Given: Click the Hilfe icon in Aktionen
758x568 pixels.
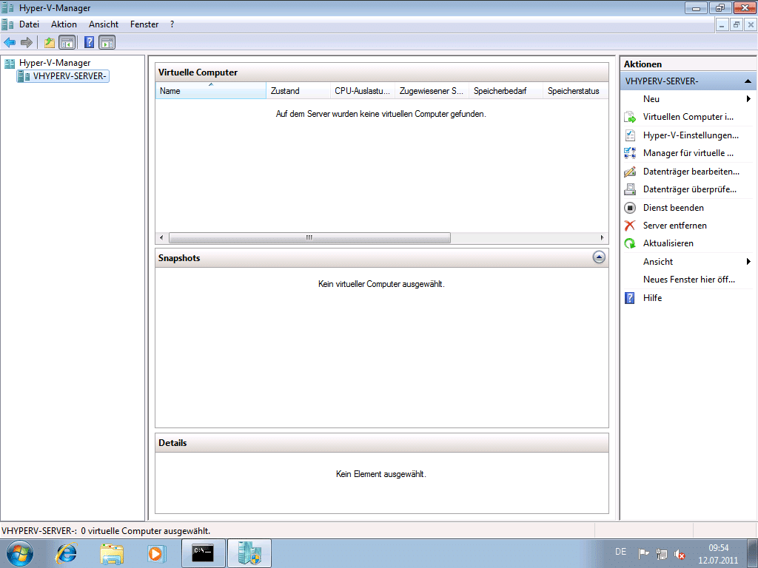Looking at the screenshot, I should pyautogui.click(x=630, y=298).
